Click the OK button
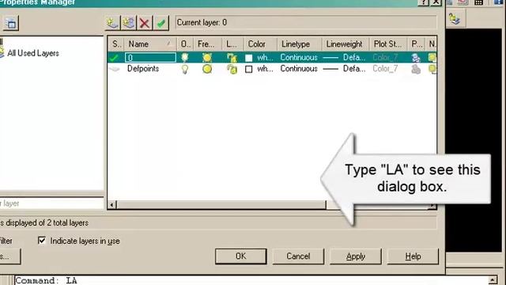Viewport: 506px width, 285px height. tap(240, 256)
